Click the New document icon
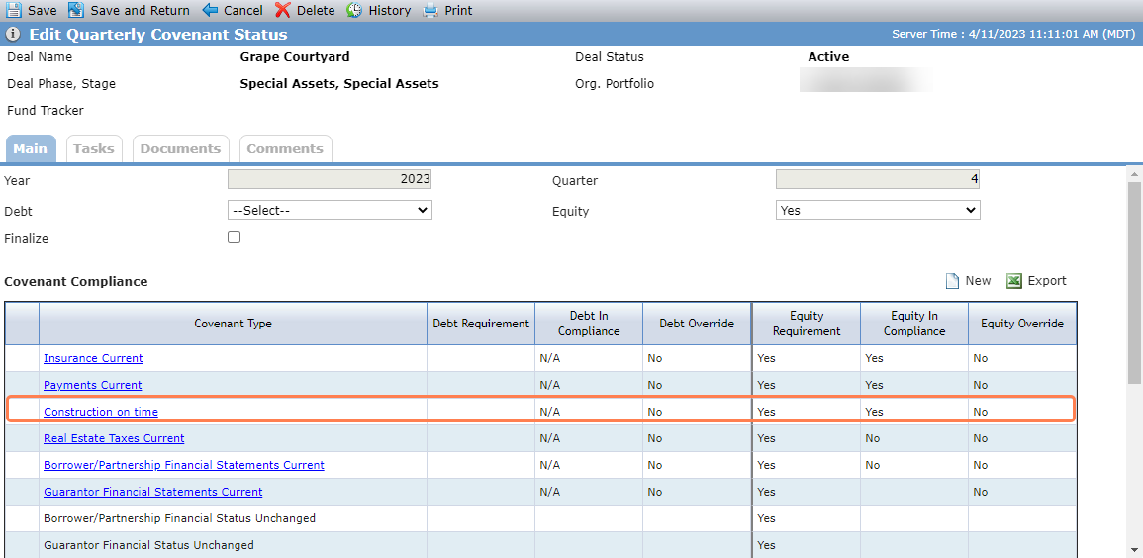 [952, 281]
